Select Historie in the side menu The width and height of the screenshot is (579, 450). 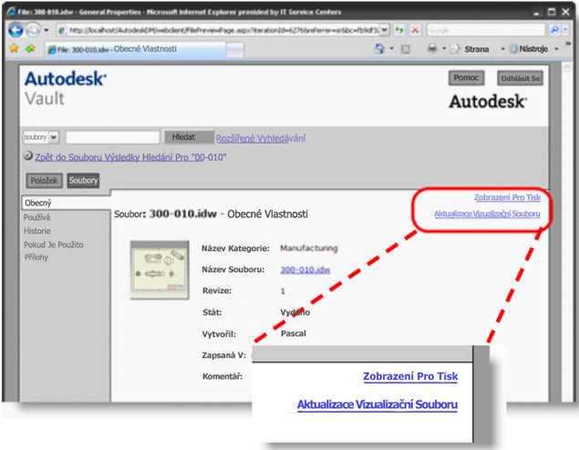pyautogui.click(x=37, y=231)
